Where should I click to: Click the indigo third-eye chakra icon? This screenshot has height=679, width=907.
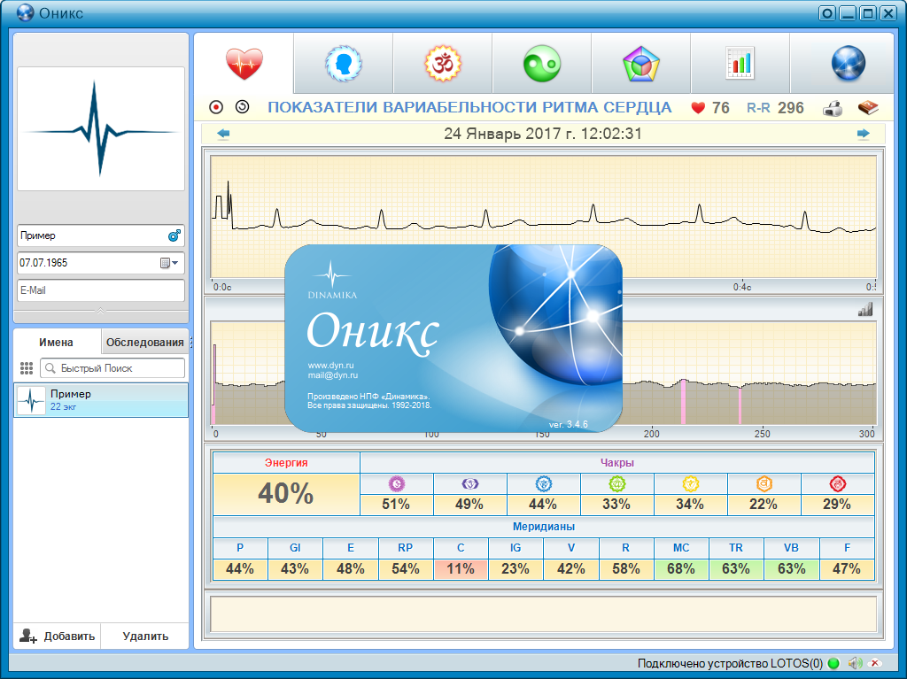click(x=469, y=483)
